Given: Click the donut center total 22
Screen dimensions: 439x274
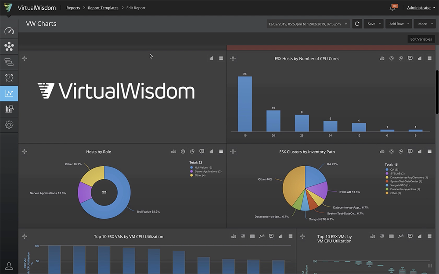Looking at the screenshot, I should 104,192.
